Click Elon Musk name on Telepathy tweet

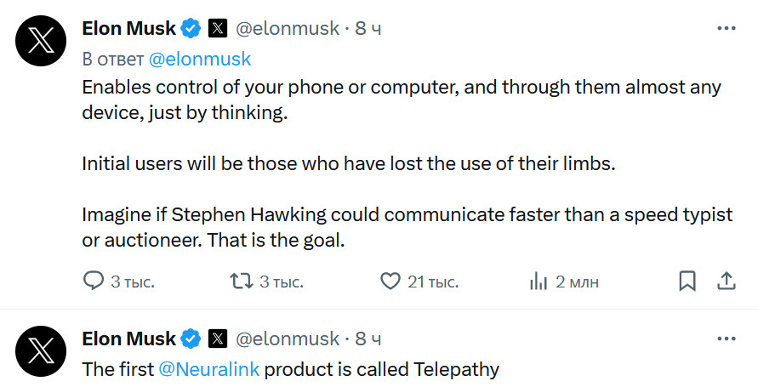128,339
